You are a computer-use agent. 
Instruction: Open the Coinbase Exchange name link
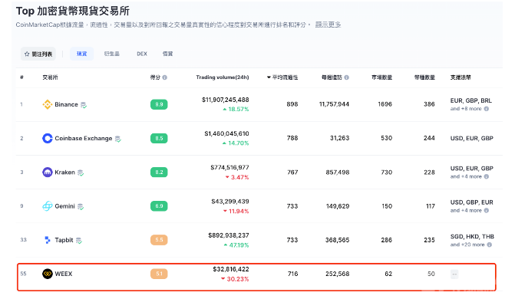84,139
